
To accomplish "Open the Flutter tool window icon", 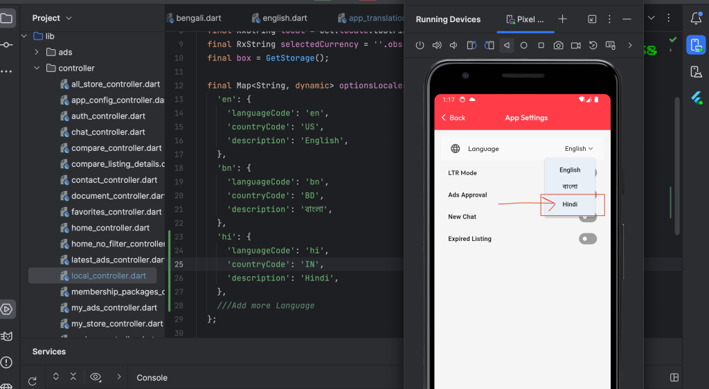I will click(x=697, y=98).
